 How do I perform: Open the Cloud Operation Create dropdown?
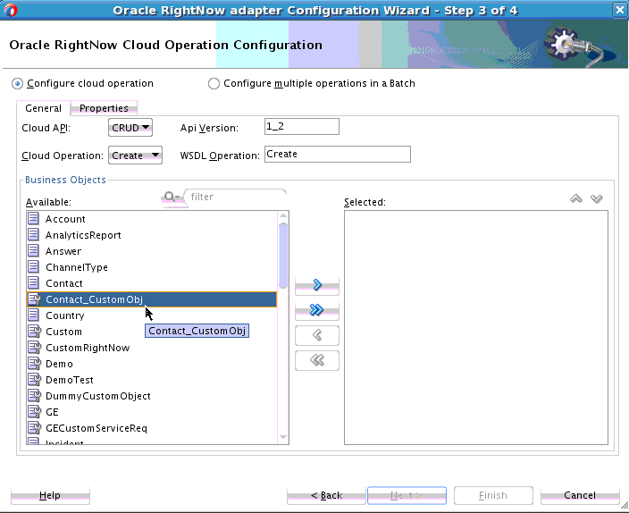coord(135,156)
